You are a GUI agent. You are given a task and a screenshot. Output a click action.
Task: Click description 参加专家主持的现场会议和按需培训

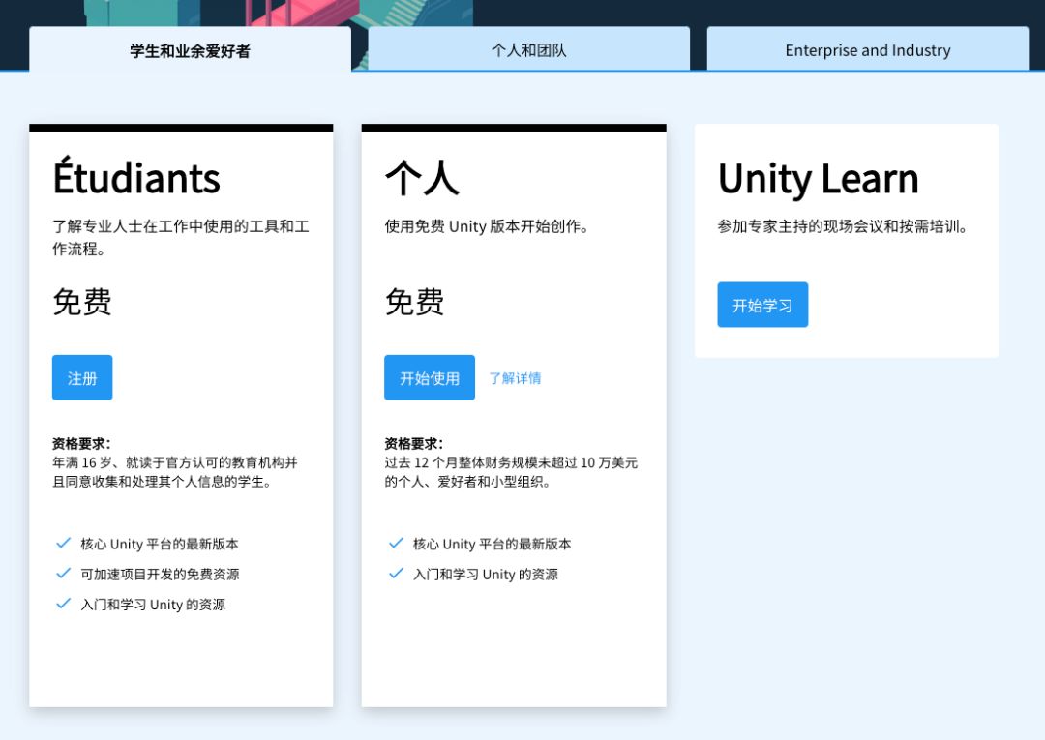pos(843,226)
